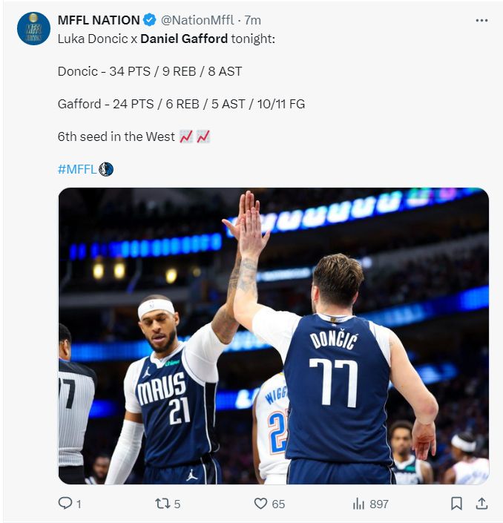The height and width of the screenshot is (523, 503).
Task: Click the reply count 1
Action: click(79, 504)
